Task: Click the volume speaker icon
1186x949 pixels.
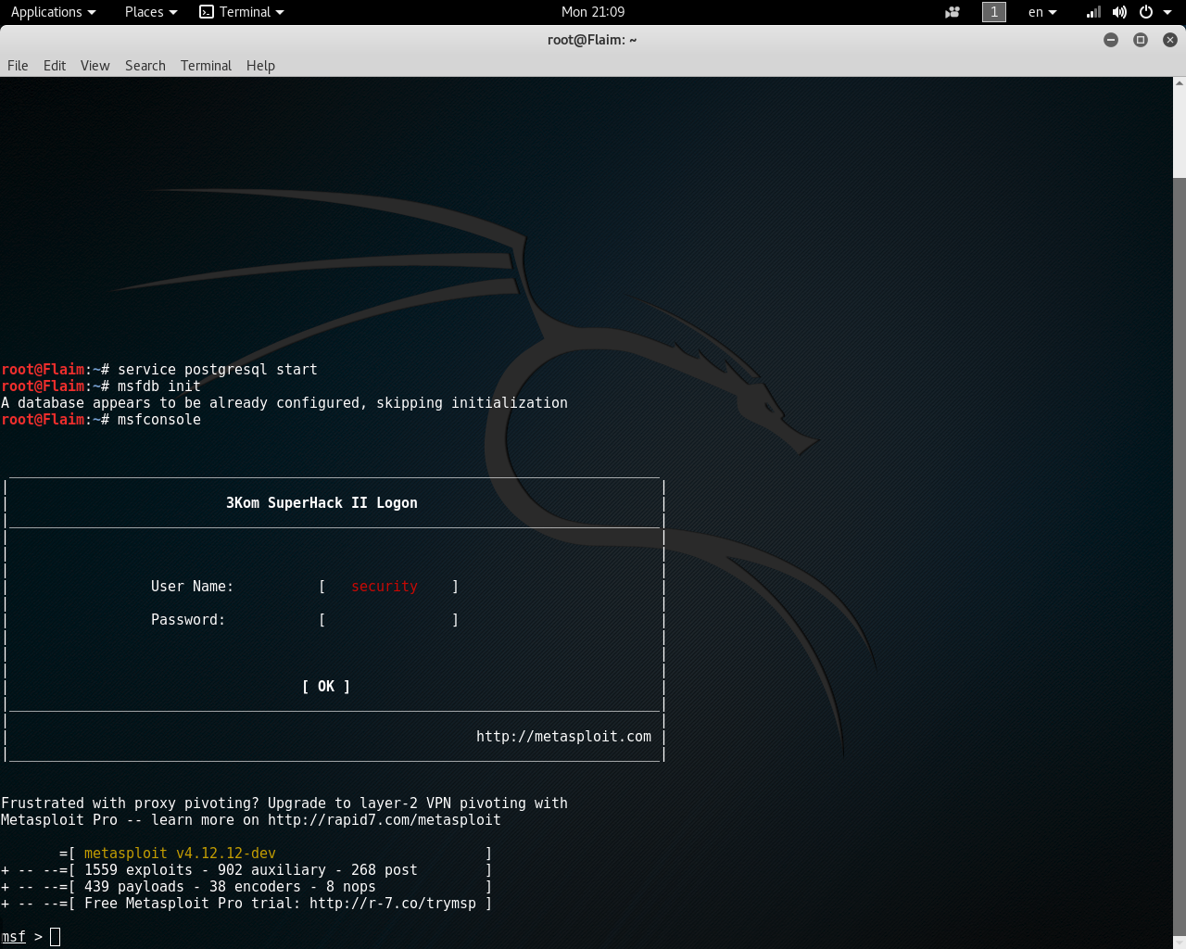Action: click(1119, 12)
